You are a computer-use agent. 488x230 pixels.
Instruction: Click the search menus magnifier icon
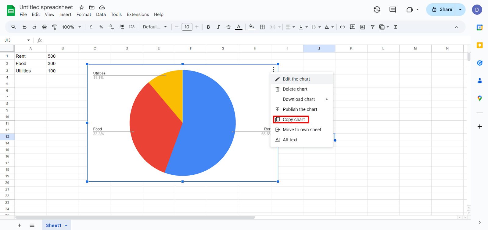pyautogui.click(x=13, y=27)
